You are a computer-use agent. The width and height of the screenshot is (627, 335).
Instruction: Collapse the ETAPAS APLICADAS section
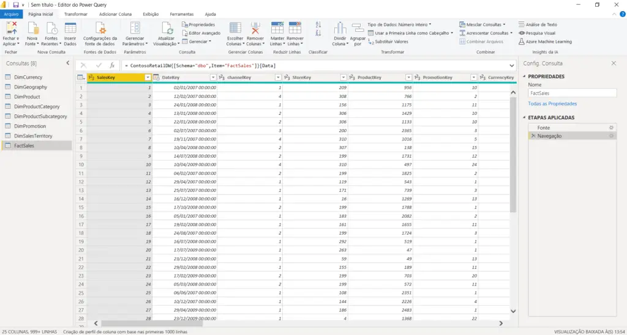point(524,117)
